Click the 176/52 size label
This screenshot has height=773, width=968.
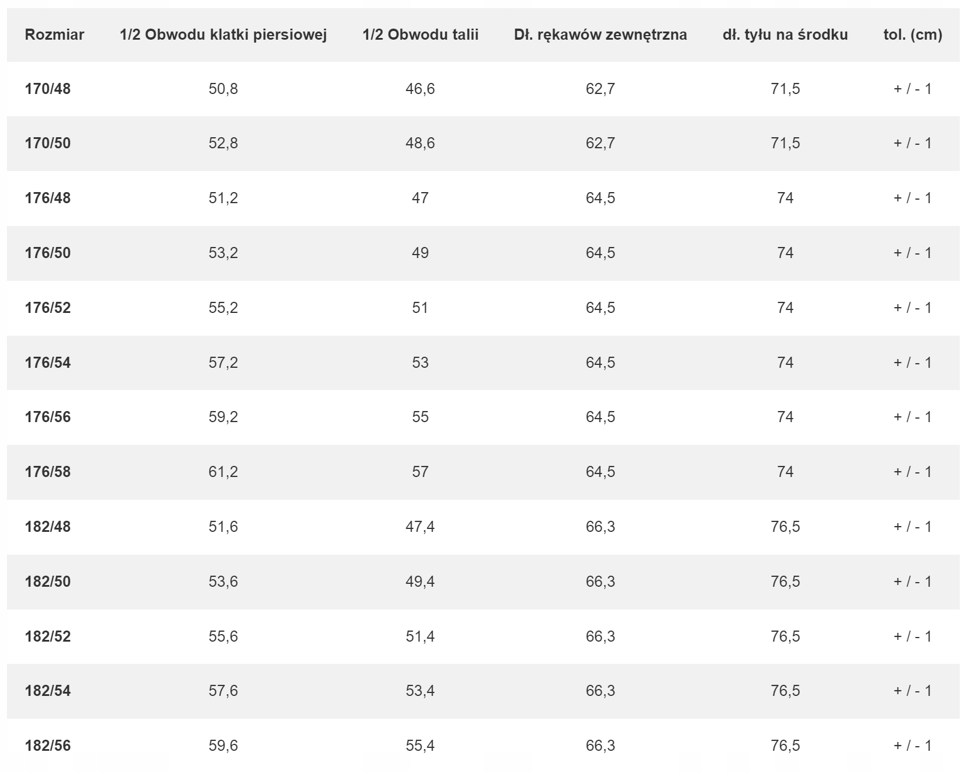[x=48, y=308]
